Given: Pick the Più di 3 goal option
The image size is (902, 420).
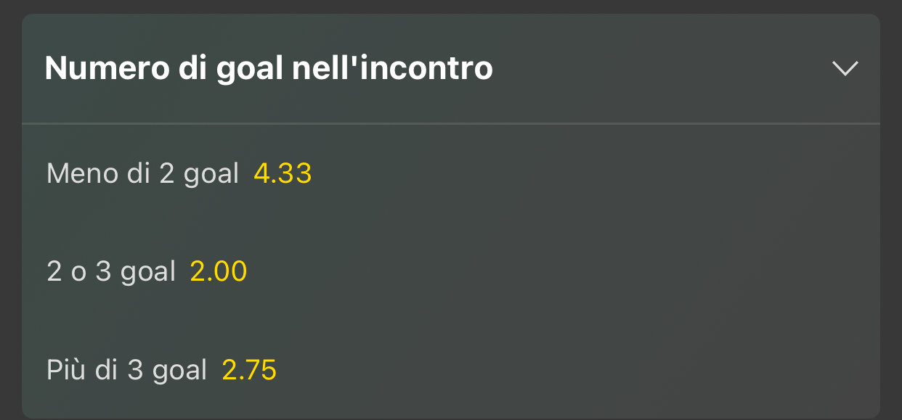Looking at the screenshot, I should 127,370.
